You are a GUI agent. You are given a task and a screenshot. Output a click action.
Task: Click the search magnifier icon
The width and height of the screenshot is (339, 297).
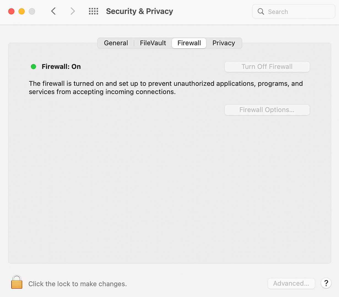pyautogui.click(x=261, y=12)
